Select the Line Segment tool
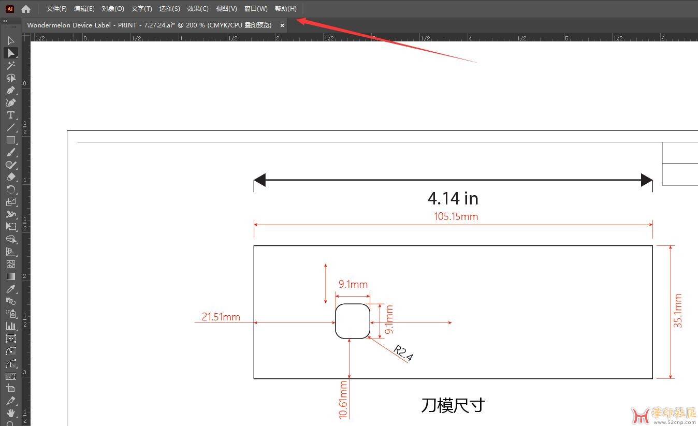 pyautogui.click(x=11, y=127)
